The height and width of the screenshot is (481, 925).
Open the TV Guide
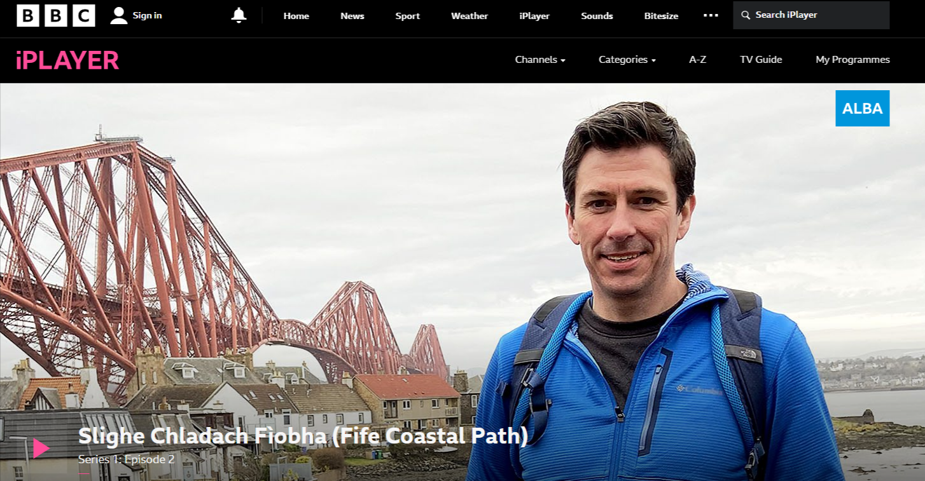(761, 60)
